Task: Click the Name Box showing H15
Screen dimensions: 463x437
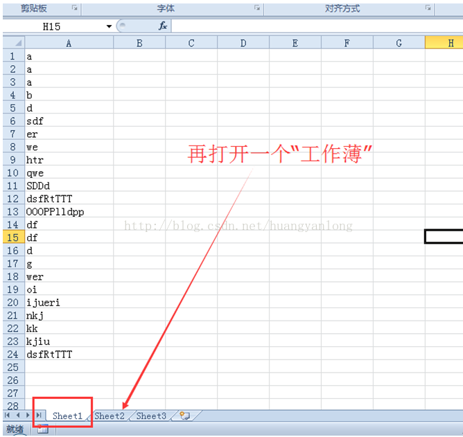Action: [53, 26]
